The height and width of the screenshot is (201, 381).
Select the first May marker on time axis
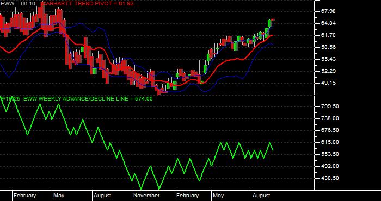tap(59, 196)
